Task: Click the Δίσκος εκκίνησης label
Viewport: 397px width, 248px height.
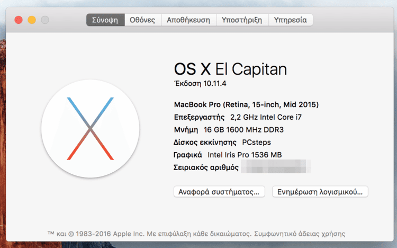Action: (205, 142)
